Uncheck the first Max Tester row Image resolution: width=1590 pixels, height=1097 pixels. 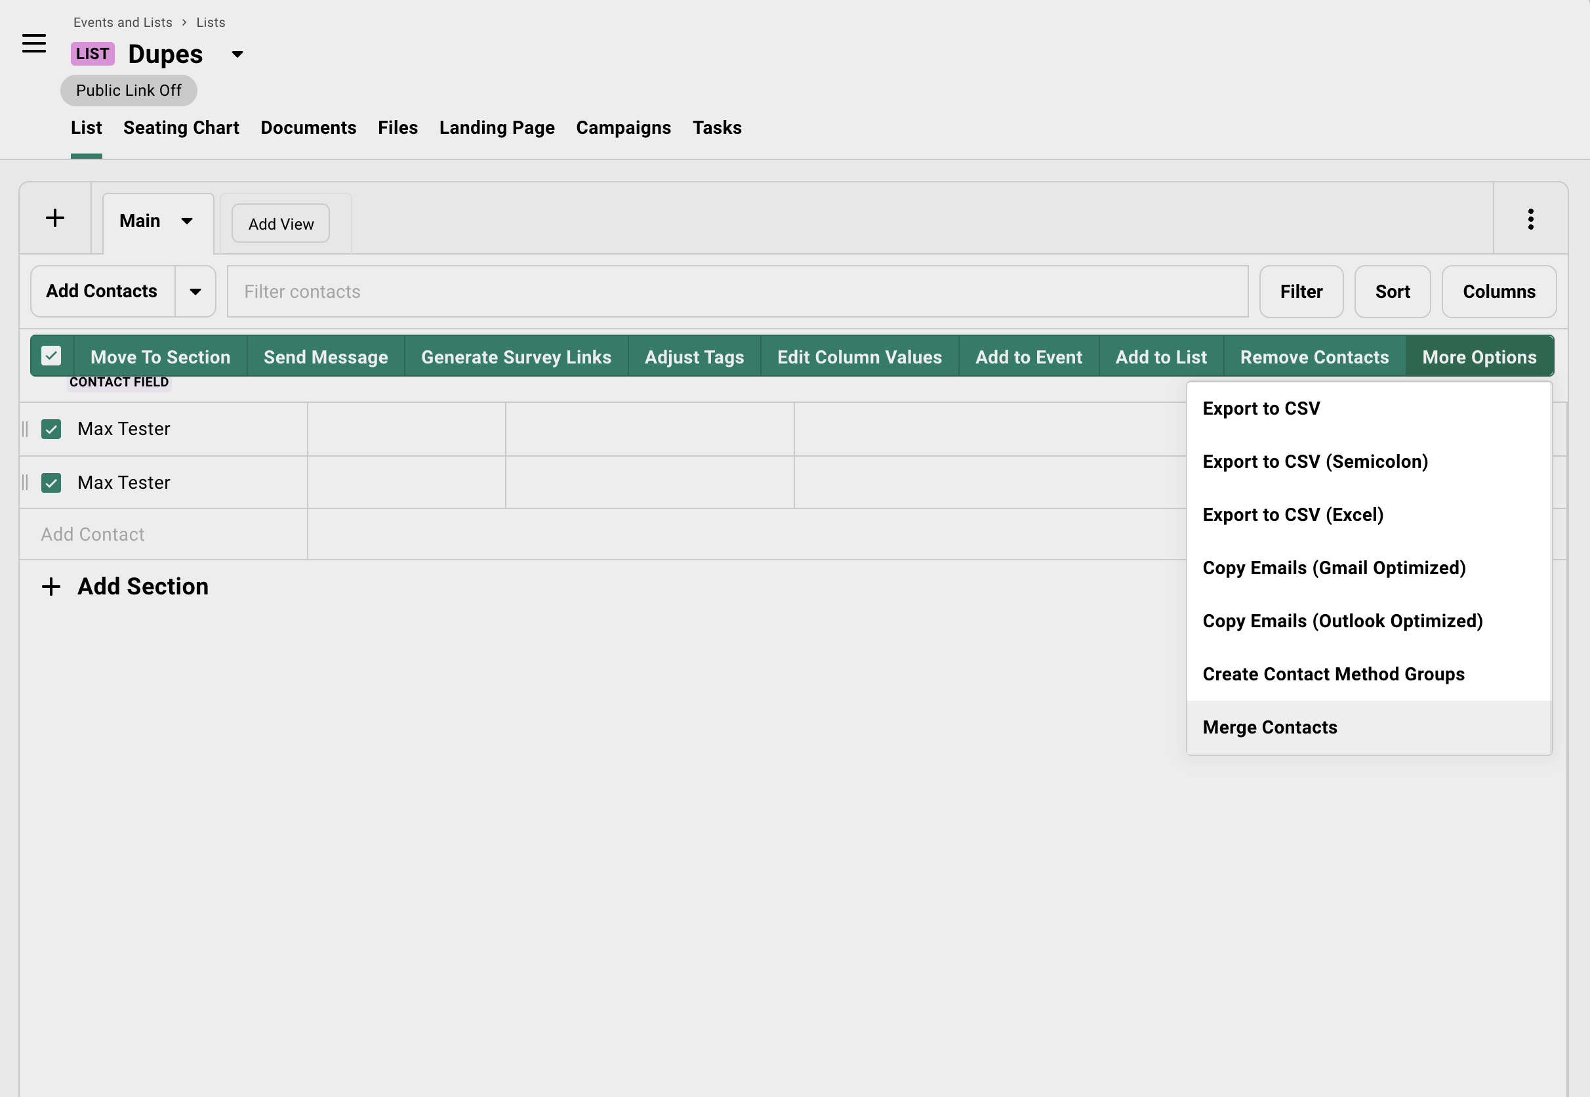[52, 429]
